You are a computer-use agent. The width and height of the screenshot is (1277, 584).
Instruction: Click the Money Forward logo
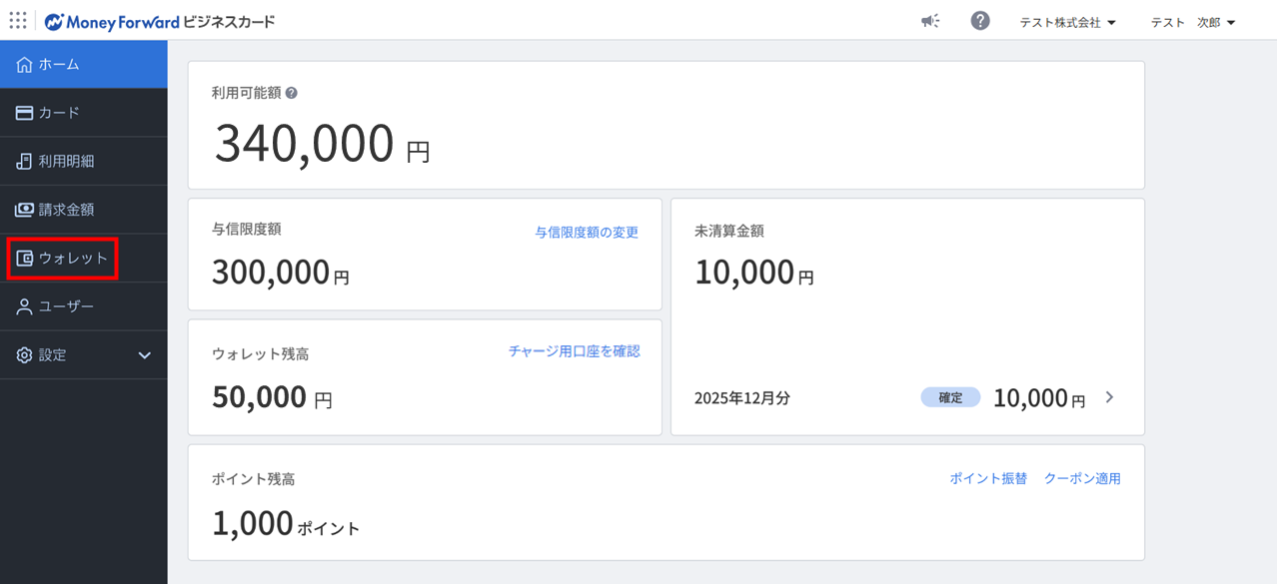[112, 22]
